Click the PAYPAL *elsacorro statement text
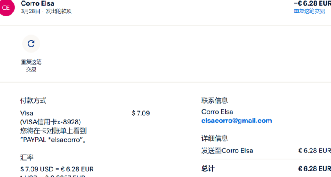Screen dimensions: 331x177 [x=54, y=140]
